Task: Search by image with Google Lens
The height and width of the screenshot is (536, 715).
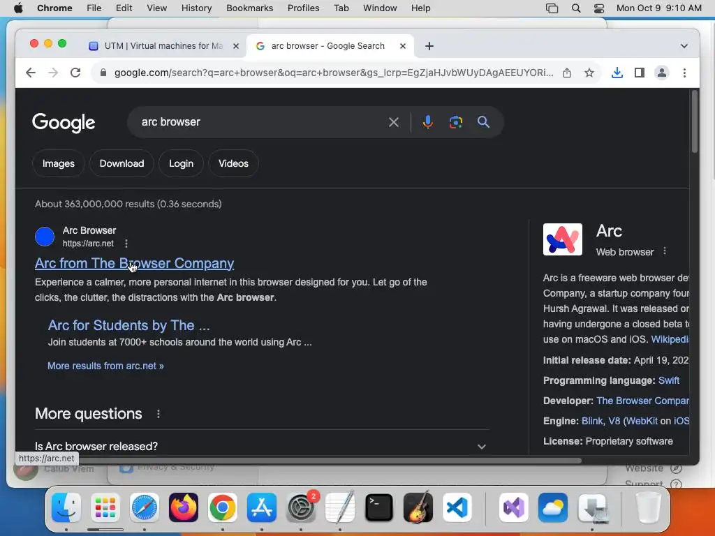Action: click(455, 122)
